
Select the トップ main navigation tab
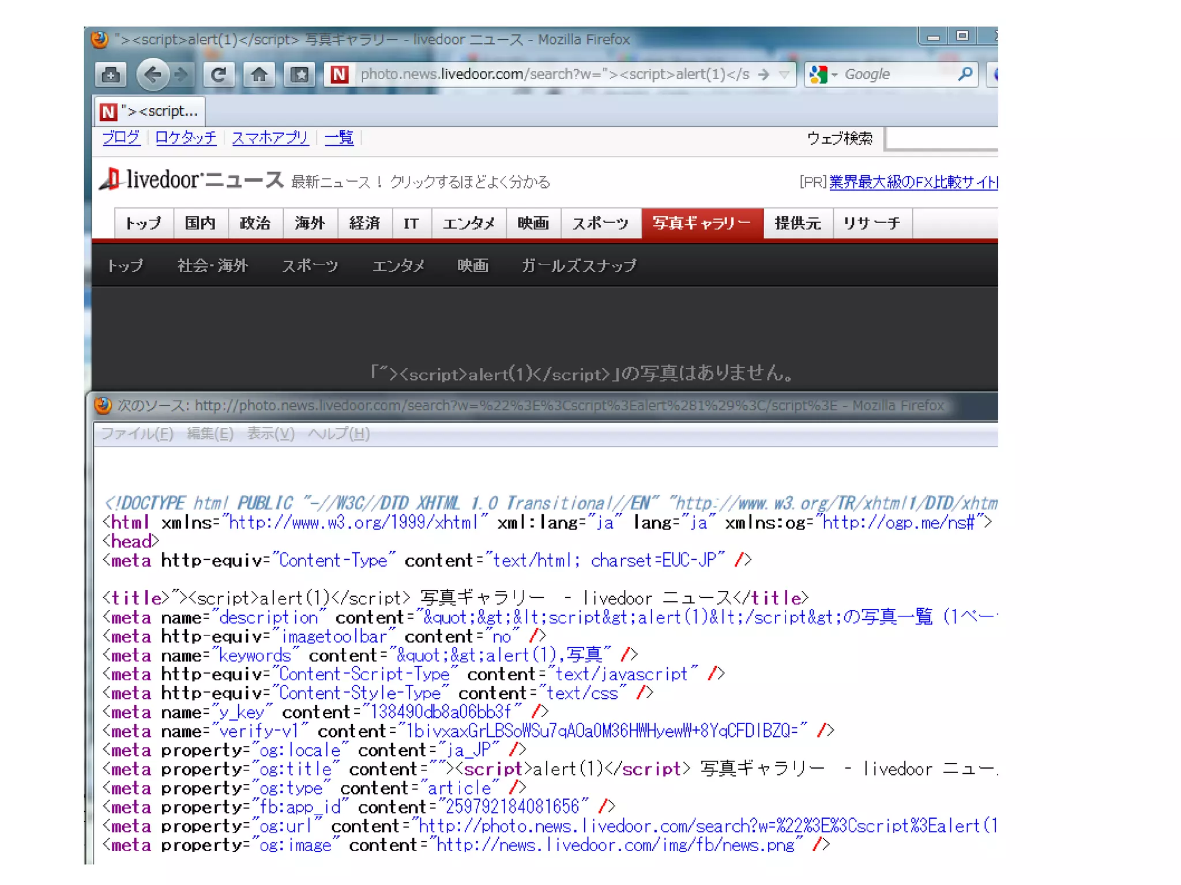click(x=144, y=223)
